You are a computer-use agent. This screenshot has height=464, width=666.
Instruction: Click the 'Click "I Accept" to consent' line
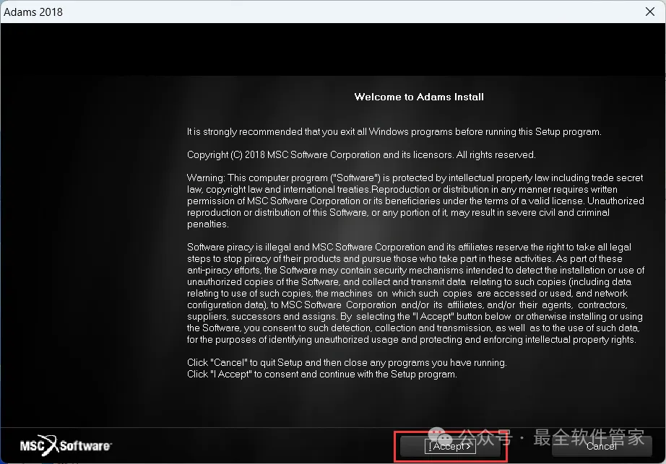pos(322,374)
